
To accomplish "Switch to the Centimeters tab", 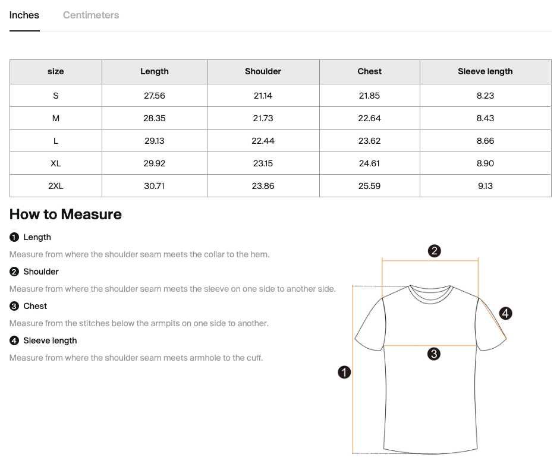I will click(91, 15).
